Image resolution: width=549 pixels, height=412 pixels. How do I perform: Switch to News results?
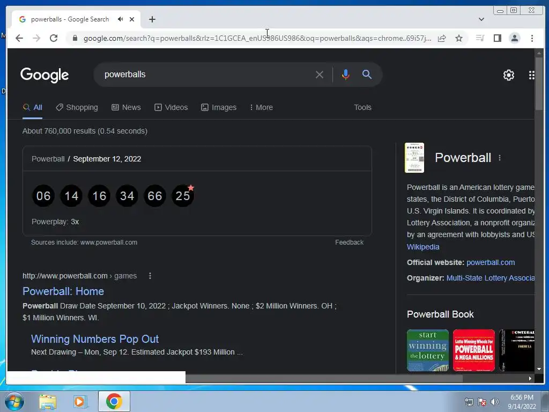tap(127, 107)
